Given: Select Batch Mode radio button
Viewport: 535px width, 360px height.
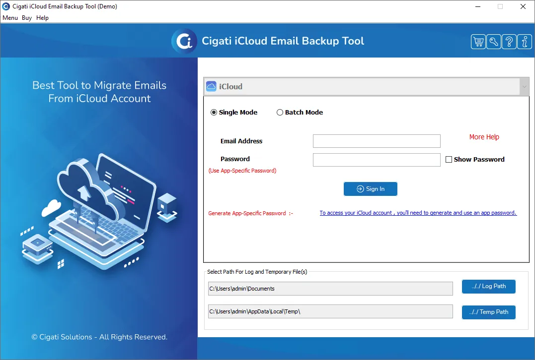Looking at the screenshot, I should tap(280, 113).
